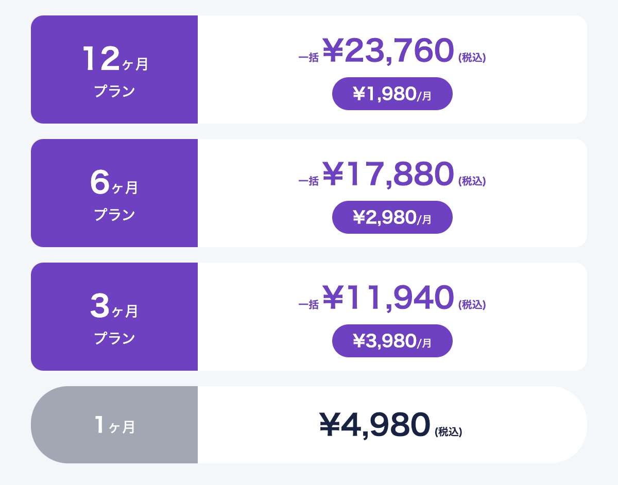
Task: Select the 6ヶ月プラン purple label
Action: pyautogui.click(x=114, y=193)
